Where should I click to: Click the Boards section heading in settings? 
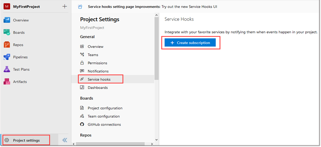click(87, 98)
